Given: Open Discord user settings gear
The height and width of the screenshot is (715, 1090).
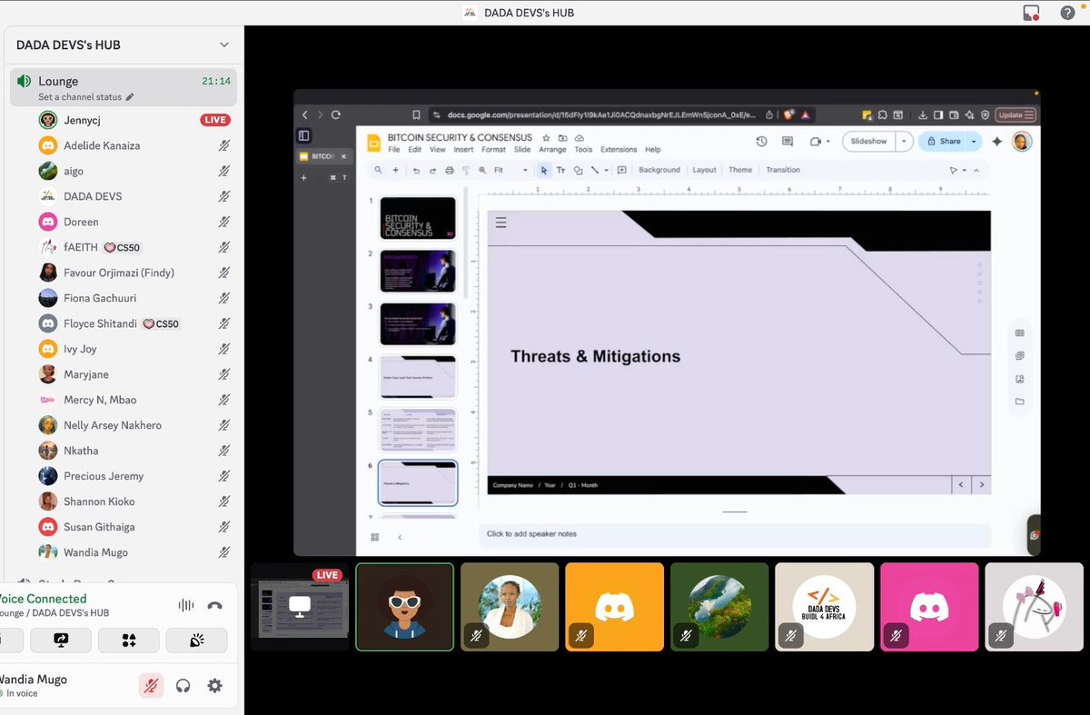Looking at the screenshot, I should click(214, 686).
